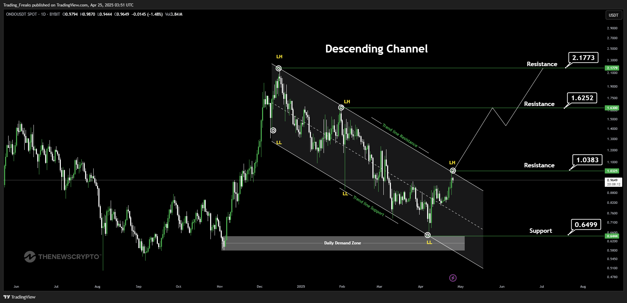Screen dimensions: 627x303
Task: Click the green 2.1779 price axis tag
Action: tap(612, 68)
